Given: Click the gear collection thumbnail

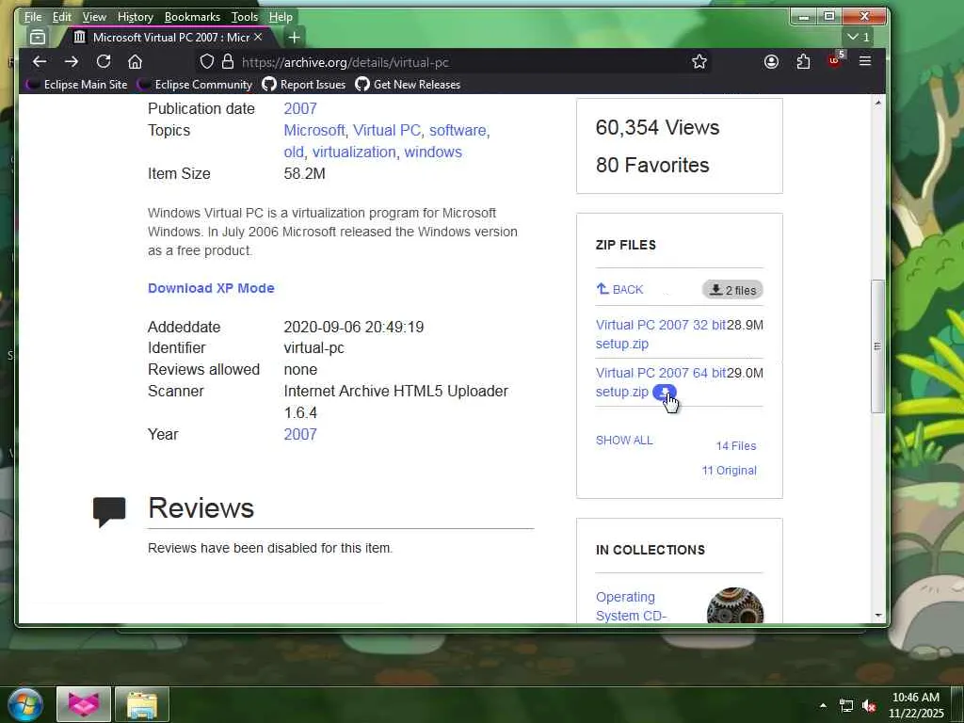Looking at the screenshot, I should coord(735,606).
